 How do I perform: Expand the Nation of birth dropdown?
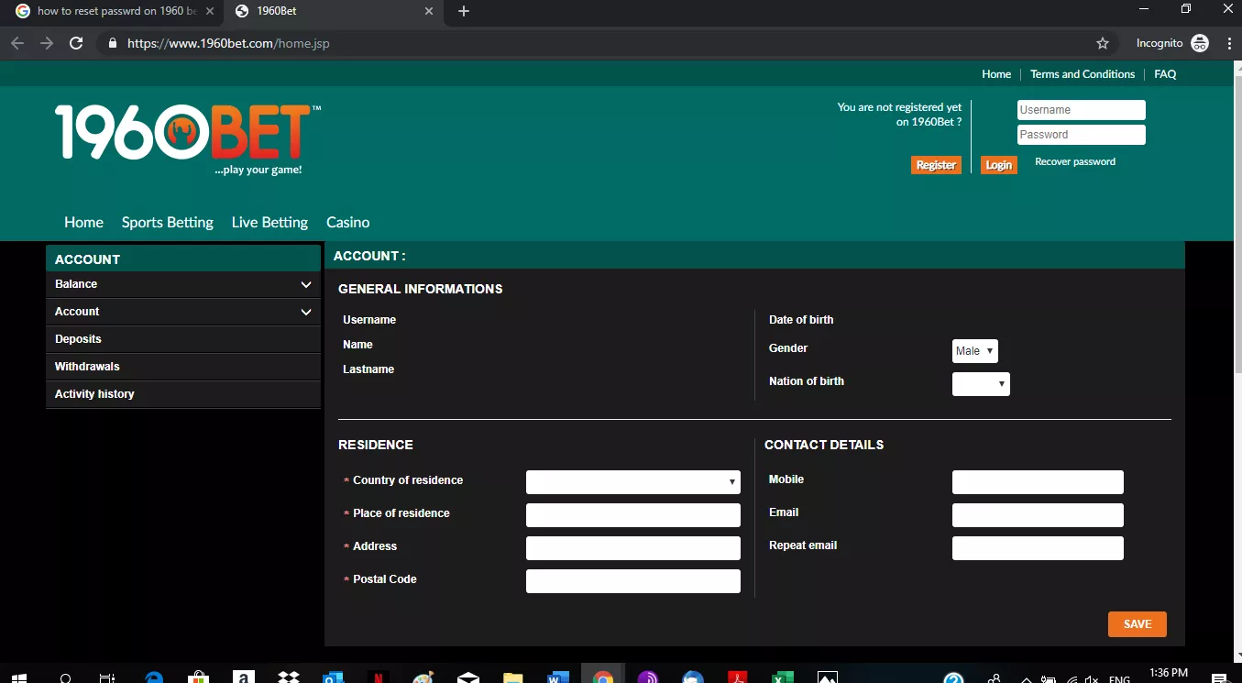[981, 384]
